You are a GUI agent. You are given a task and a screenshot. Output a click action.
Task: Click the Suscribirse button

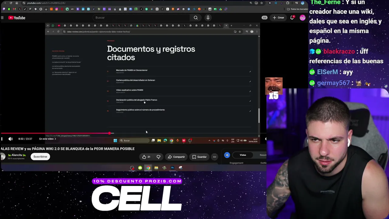pyautogui.click(x=40, y=157)
